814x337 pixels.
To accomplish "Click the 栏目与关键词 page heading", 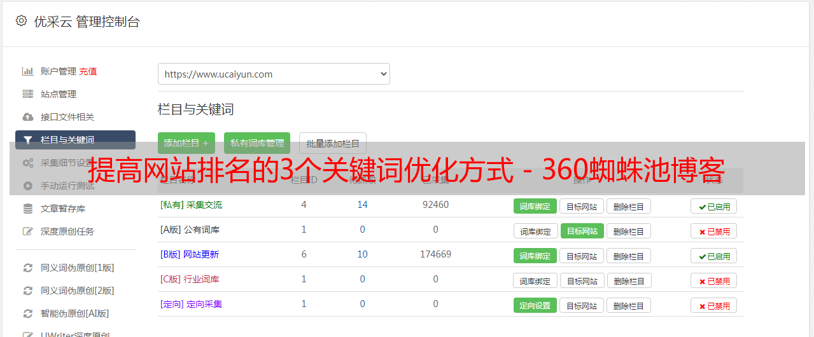I will (196, 109).
